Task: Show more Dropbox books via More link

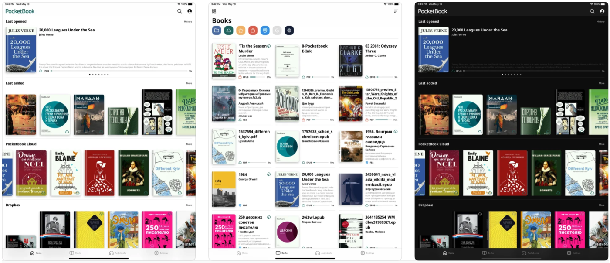Action: point(189,205)
